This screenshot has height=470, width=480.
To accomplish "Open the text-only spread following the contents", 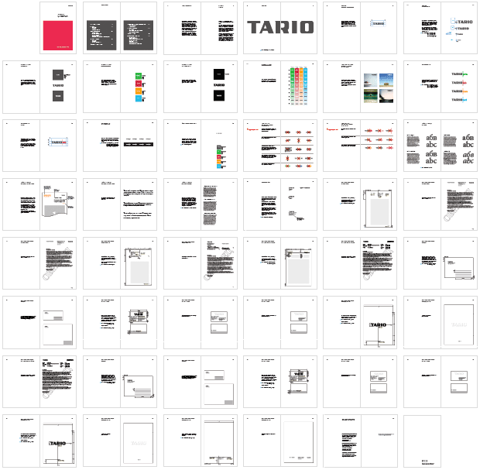I will pos(200,28).
